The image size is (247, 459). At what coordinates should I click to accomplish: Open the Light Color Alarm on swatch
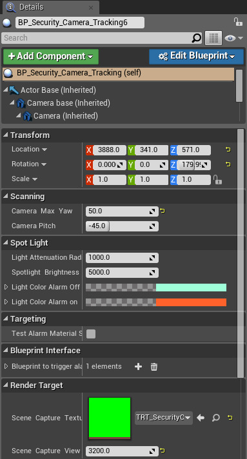tap(156, 302)
